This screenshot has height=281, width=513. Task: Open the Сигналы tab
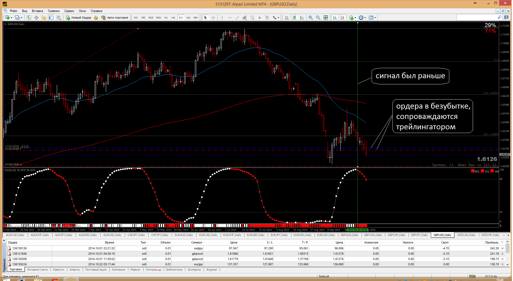pyautogui.click(x=153, y=270)
